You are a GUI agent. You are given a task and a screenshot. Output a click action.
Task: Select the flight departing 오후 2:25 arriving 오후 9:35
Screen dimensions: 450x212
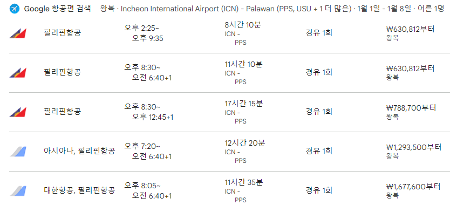pos(144,33)
